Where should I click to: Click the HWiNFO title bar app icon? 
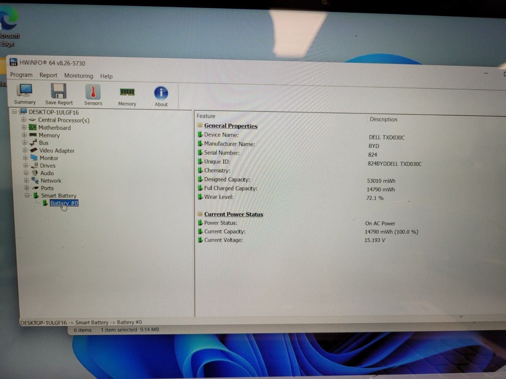(13, 62)
